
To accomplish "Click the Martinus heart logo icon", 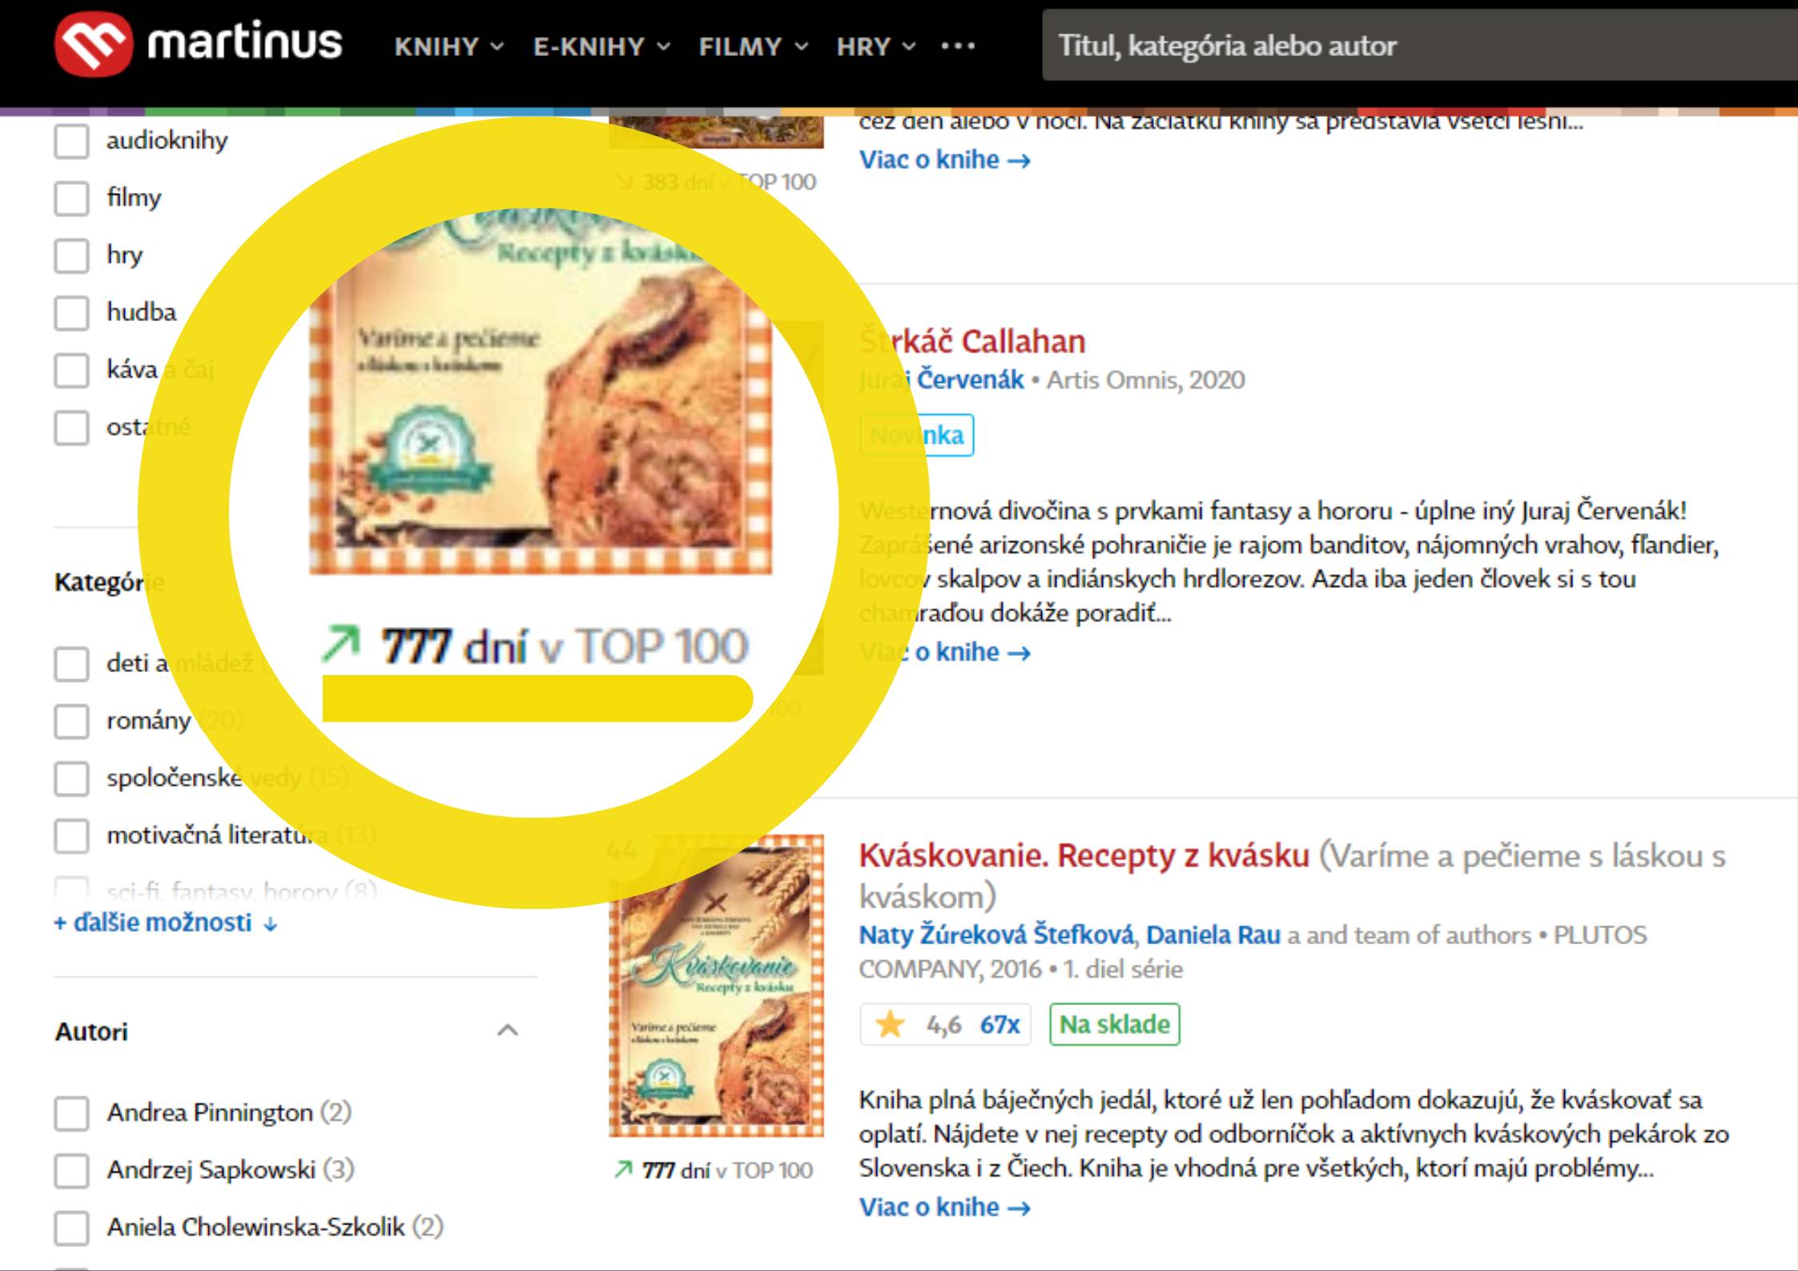I will pos(94,45).
